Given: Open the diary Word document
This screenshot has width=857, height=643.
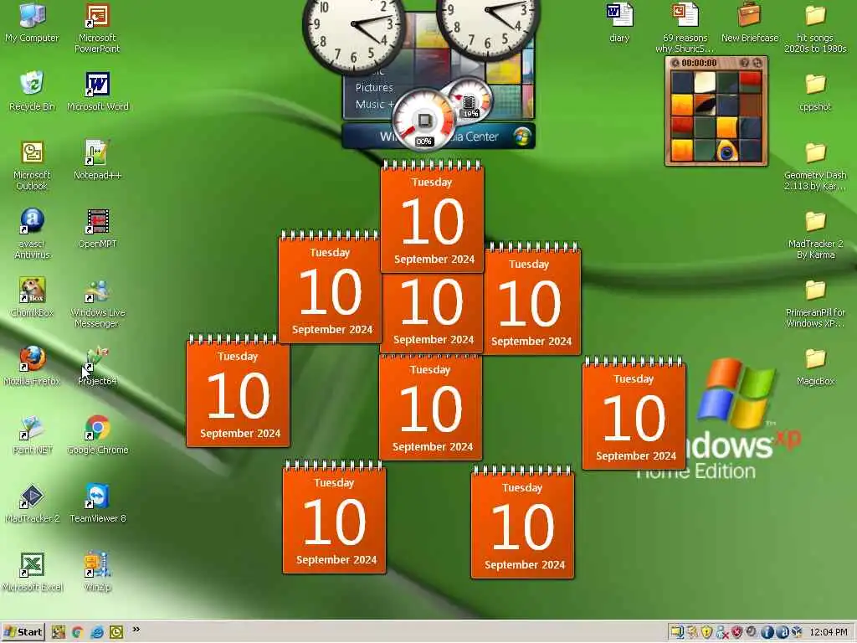Looking at the screenshot, I should coord(619,22).
